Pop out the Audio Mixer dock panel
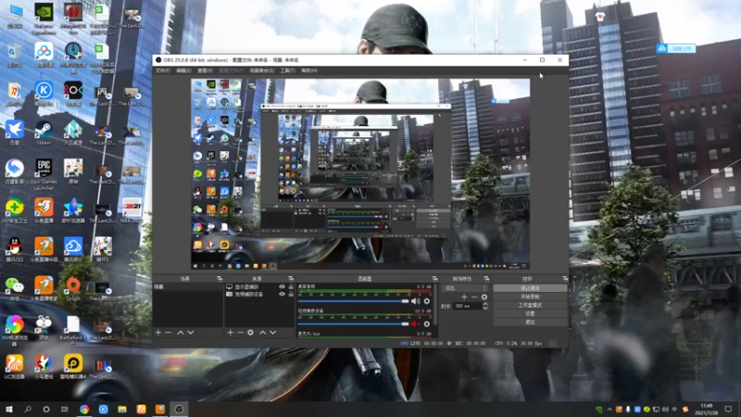Screen dimensions: 741x417 click(x=434, y=279)
